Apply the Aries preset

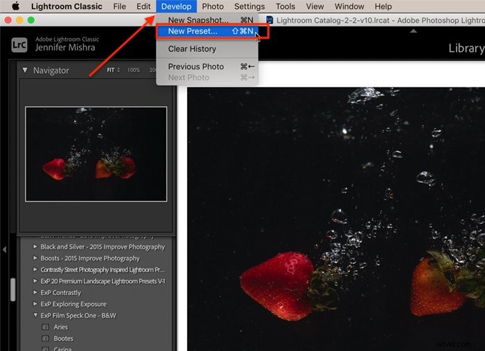61,327
